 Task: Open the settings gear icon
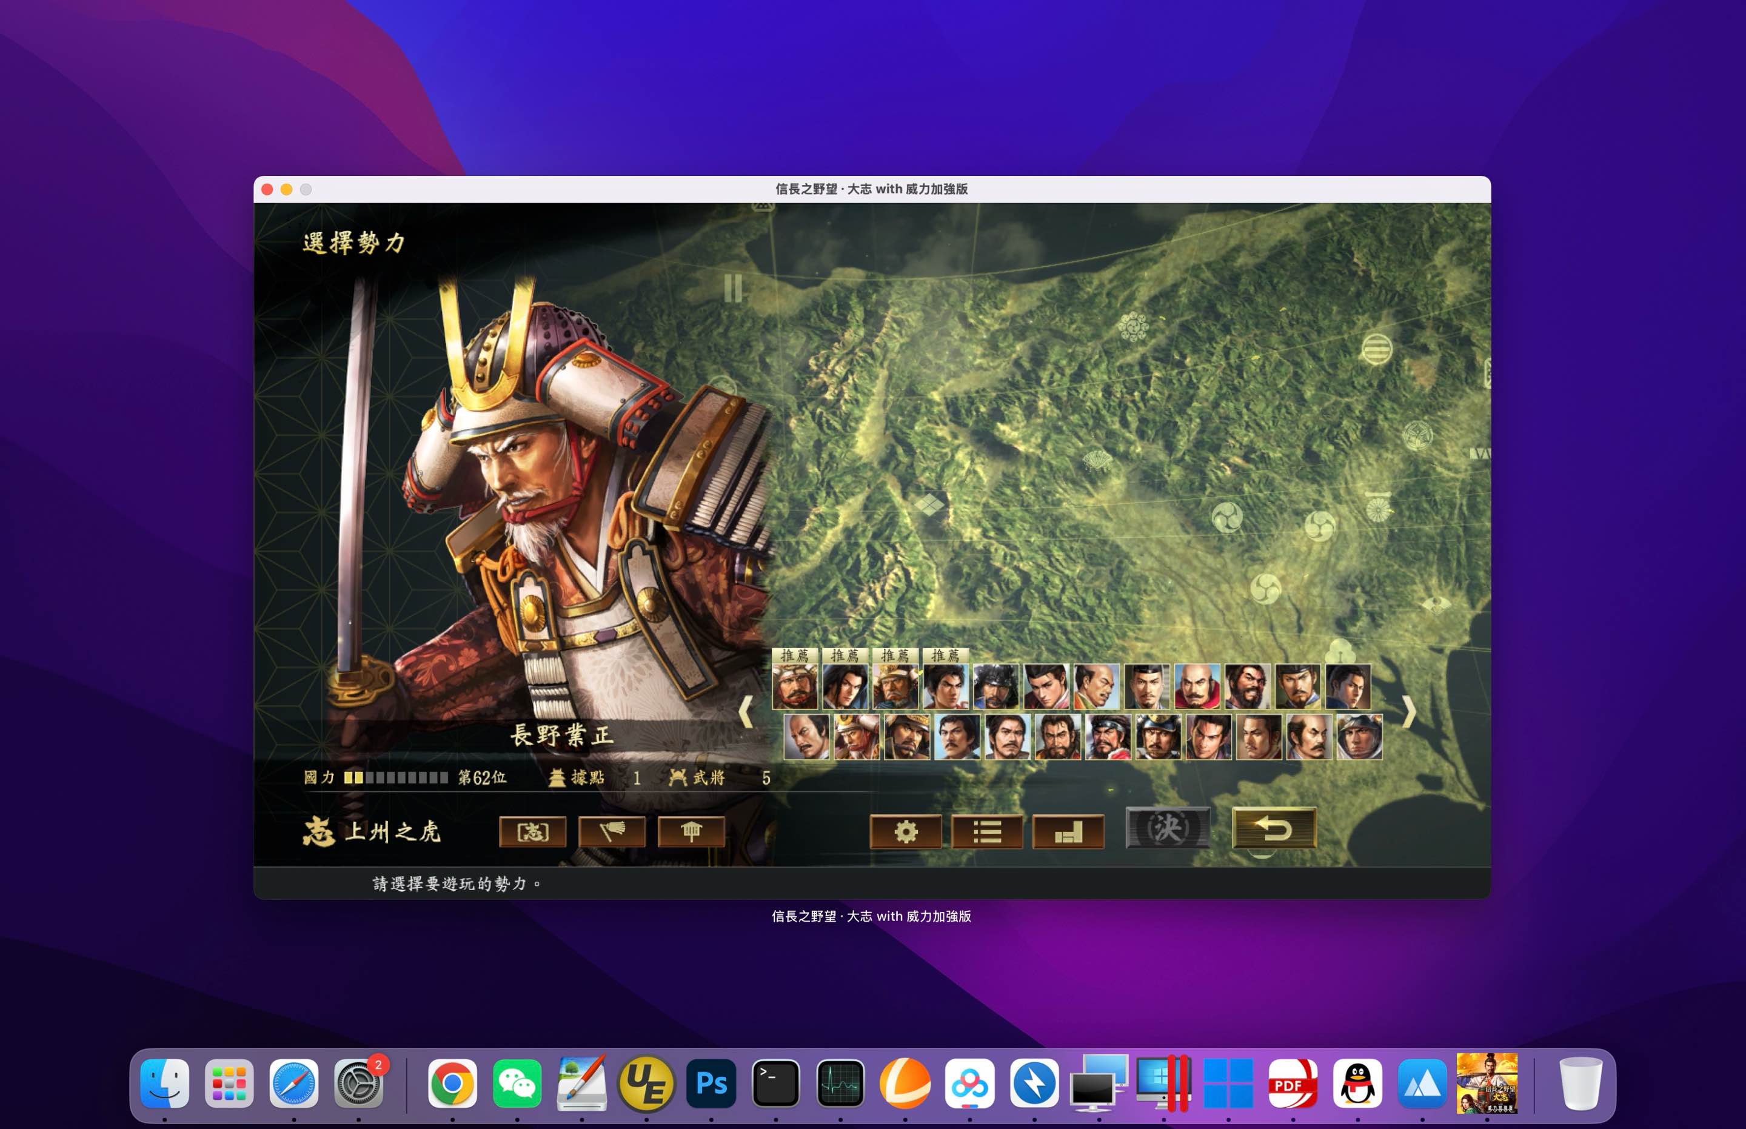pos(907,831)
